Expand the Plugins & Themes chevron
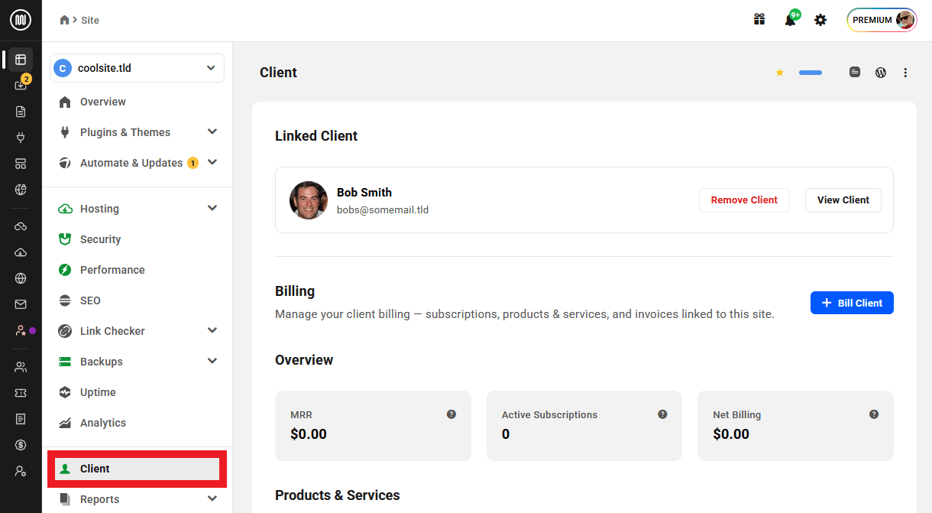 pos(212,131)
